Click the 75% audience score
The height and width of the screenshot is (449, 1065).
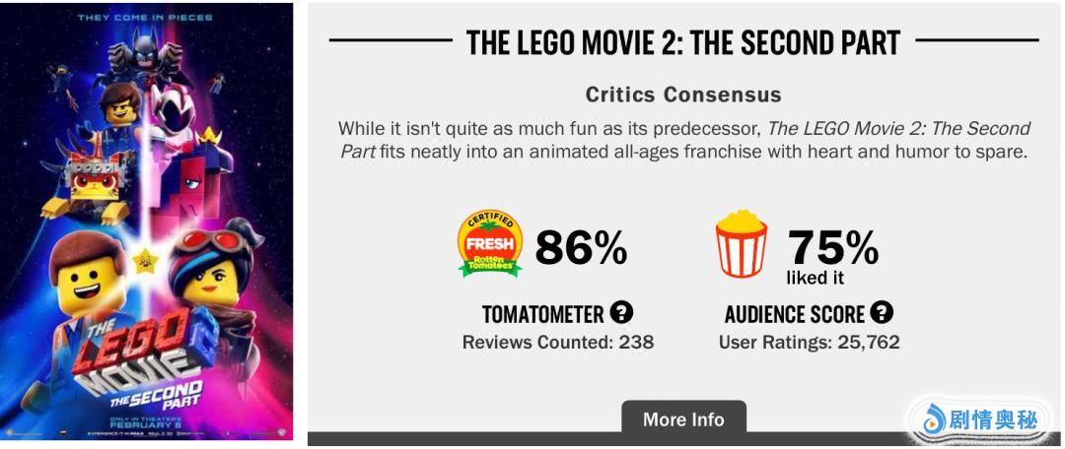click(x=832, y=246)
